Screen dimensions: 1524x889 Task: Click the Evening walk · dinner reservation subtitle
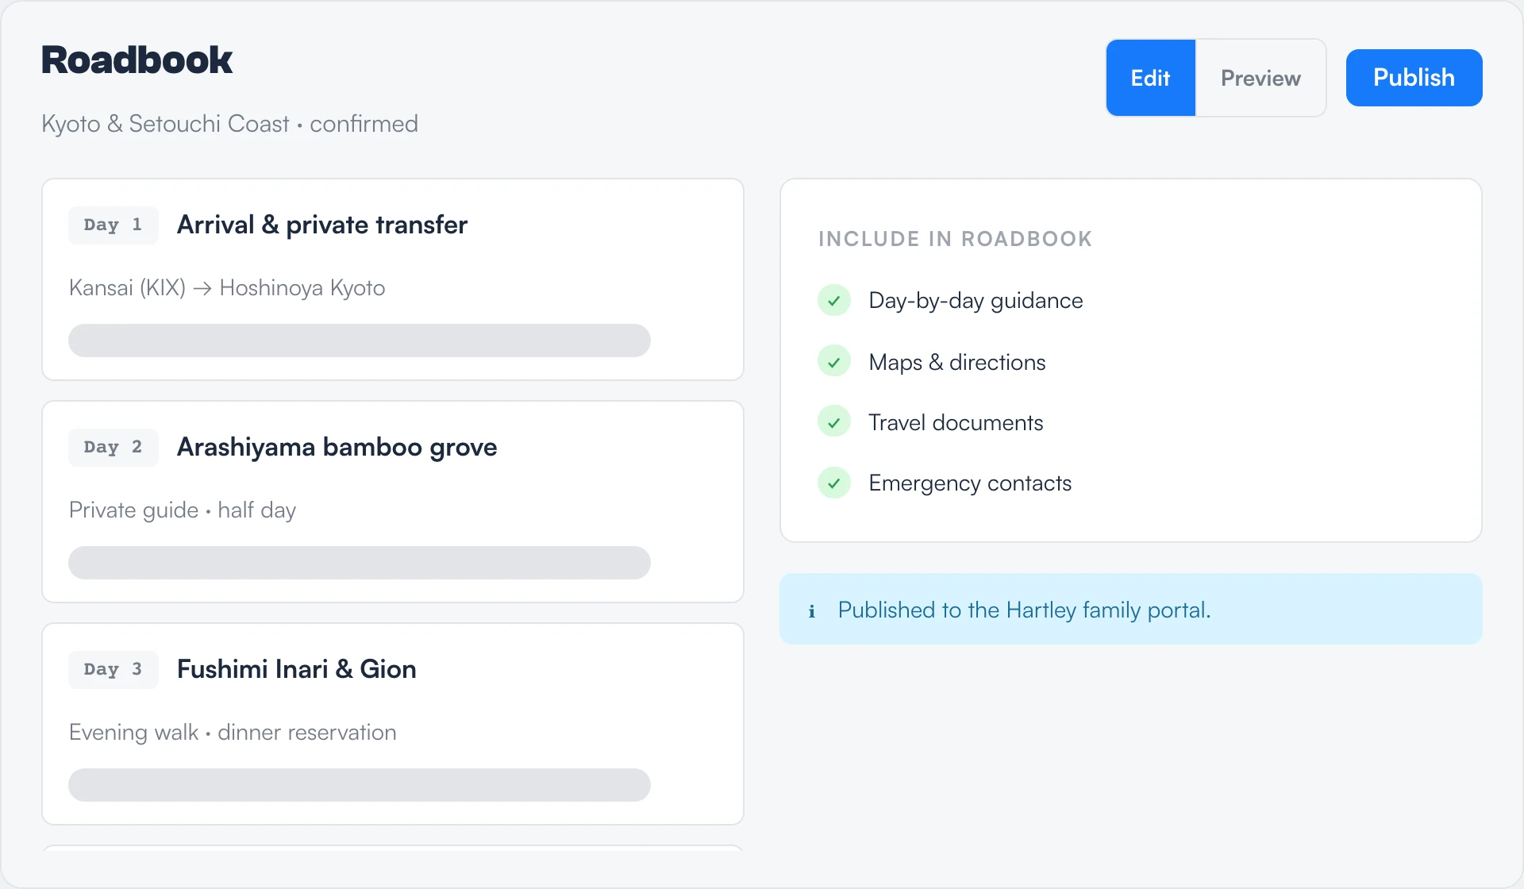tap(233, 733)
